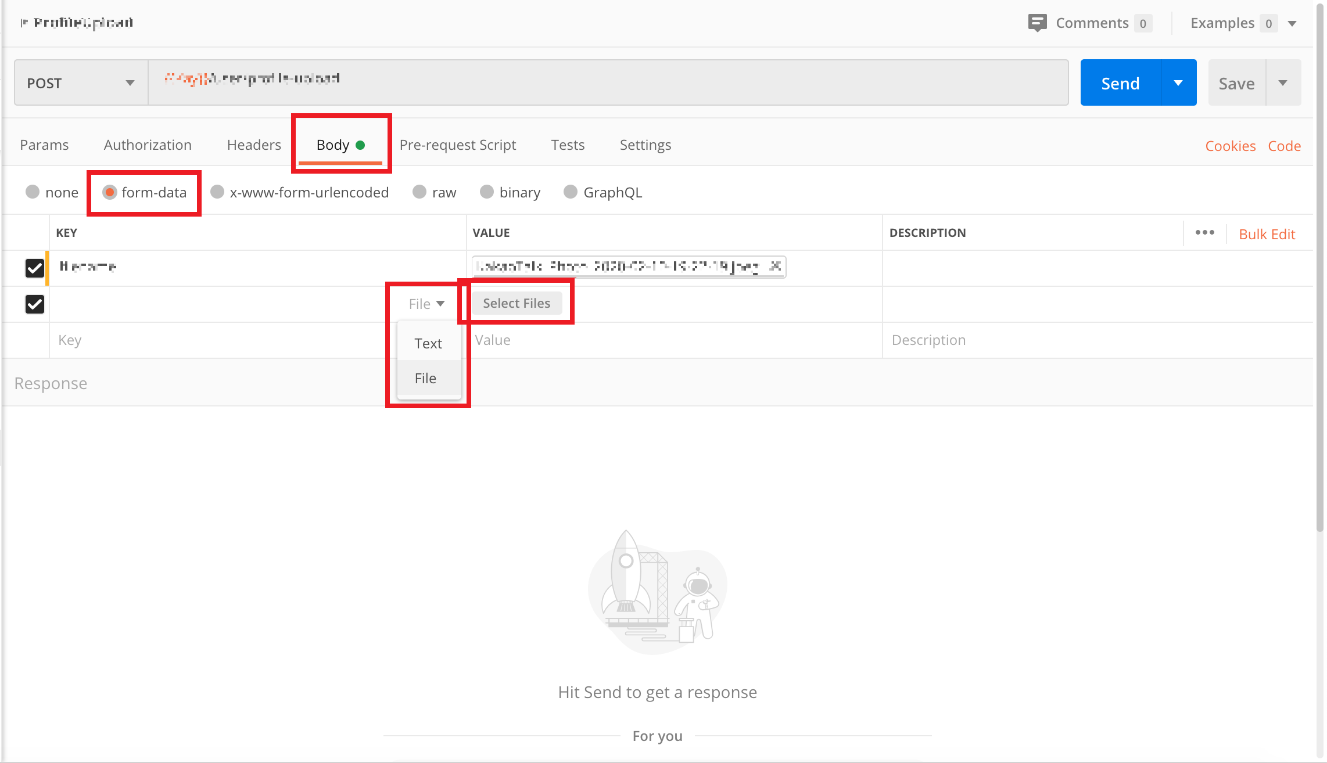Open the Pre-request Script tab
The height and width of the screenshot is (763, 1327).
pyautogui.click(x=457, y=145)
